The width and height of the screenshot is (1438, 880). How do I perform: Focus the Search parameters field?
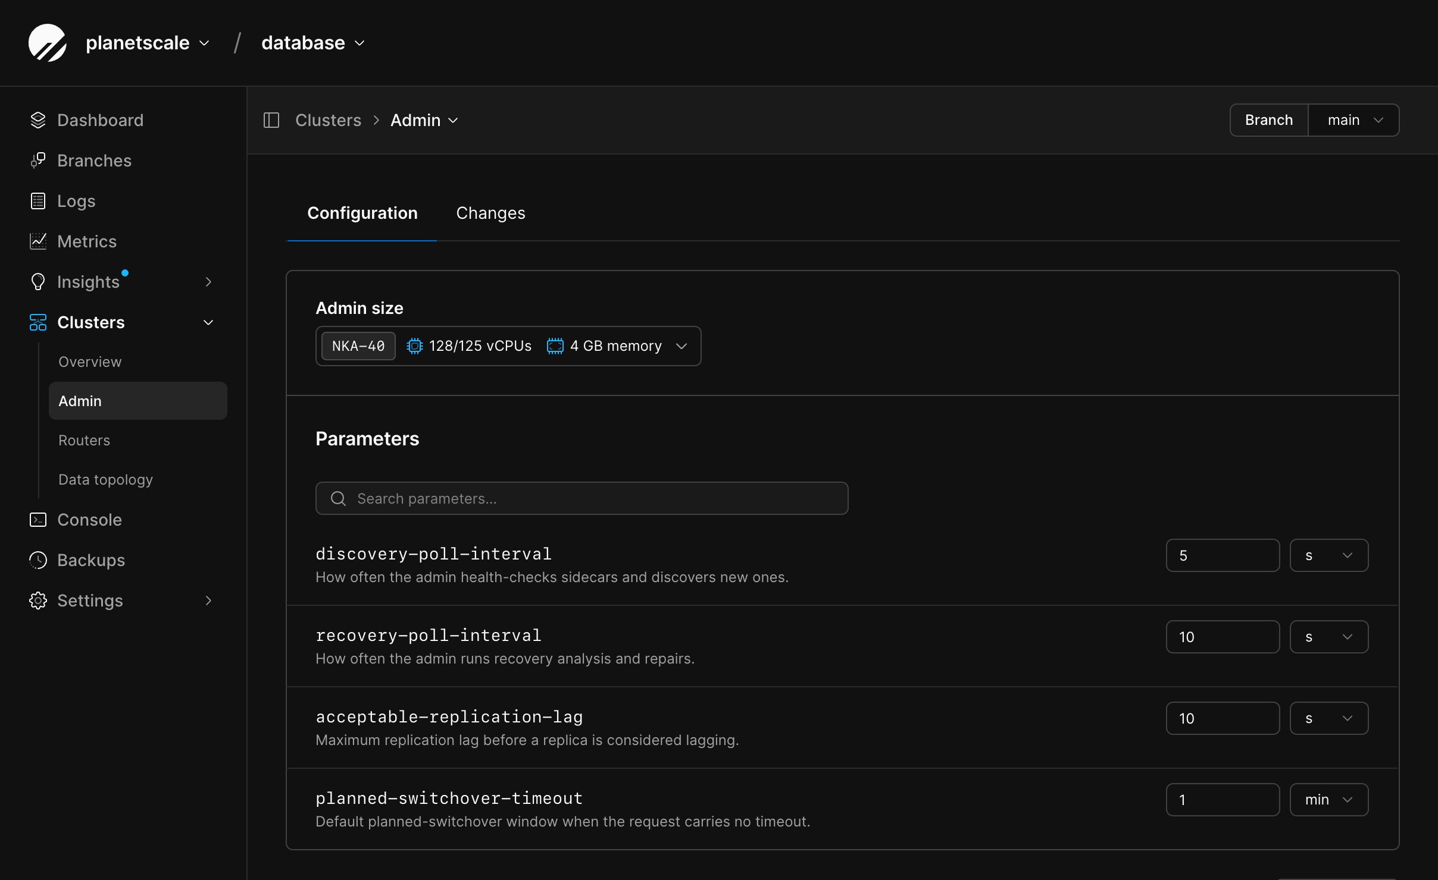[x=582, y=498]
